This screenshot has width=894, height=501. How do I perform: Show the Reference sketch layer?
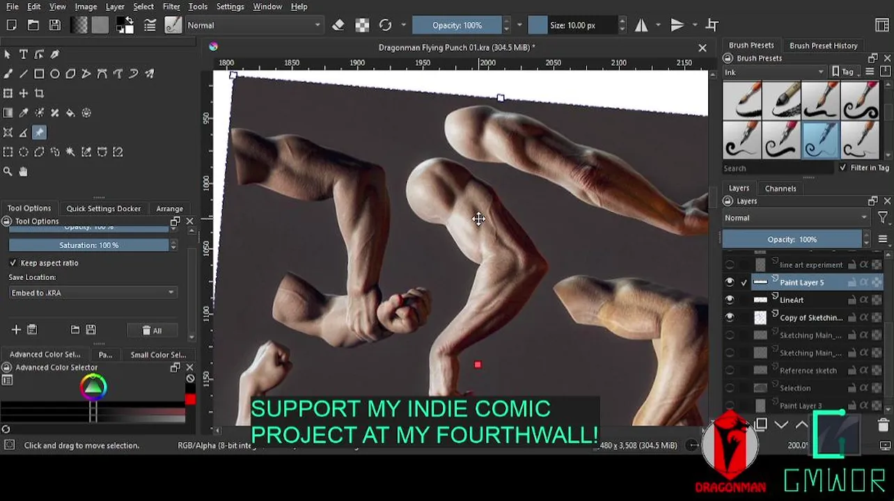tap(730, 370)
